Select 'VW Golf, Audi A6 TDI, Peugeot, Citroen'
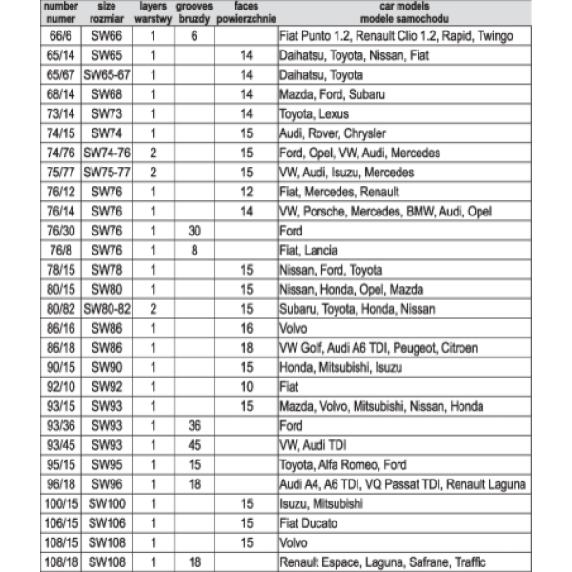The height and width of the screenshot is (572, 572). tap(405, 348)
